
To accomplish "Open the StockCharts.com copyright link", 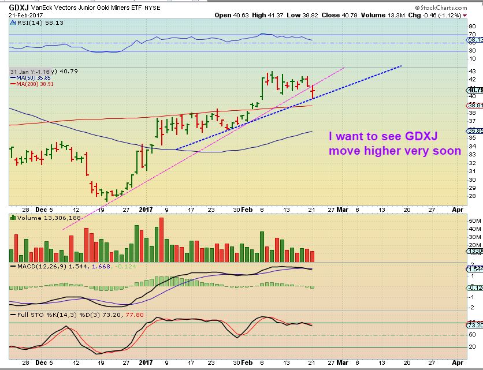I will (441, 8).
